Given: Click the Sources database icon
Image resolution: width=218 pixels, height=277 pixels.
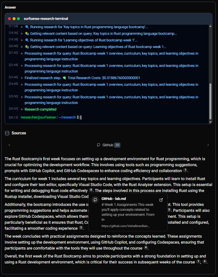Looking at the screenshot, I should click(7, 133).
